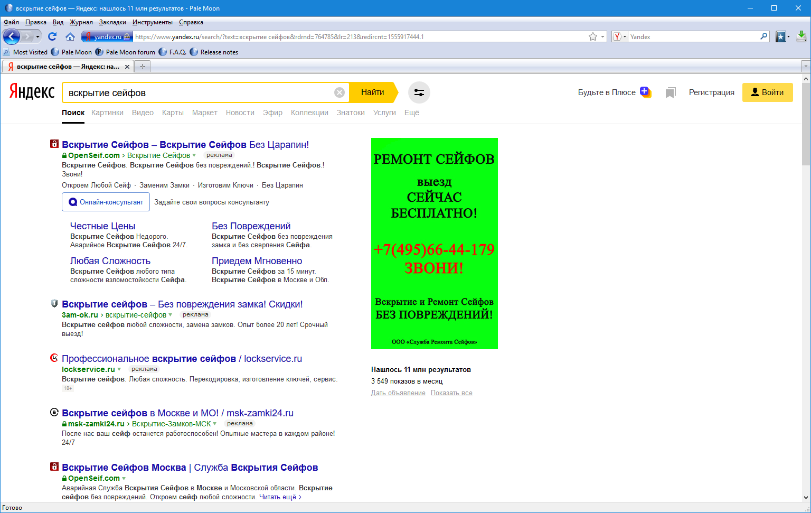
Task: Click the browser URL address bar
Action: pyautogui.click(x=359, y=36)
